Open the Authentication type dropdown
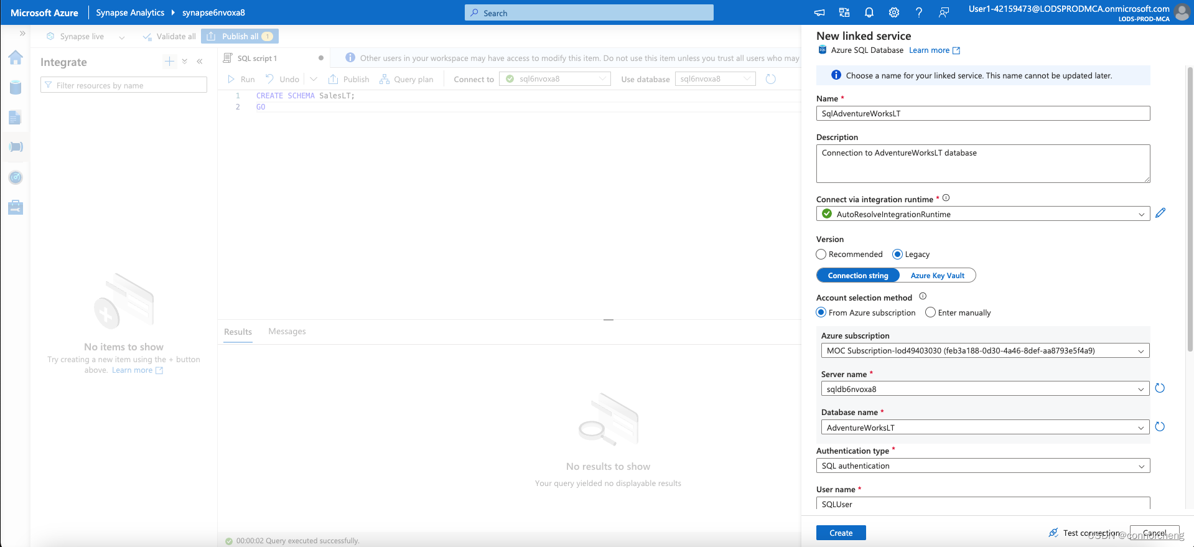Viewport: 1194px width, 547px height. 982,466
